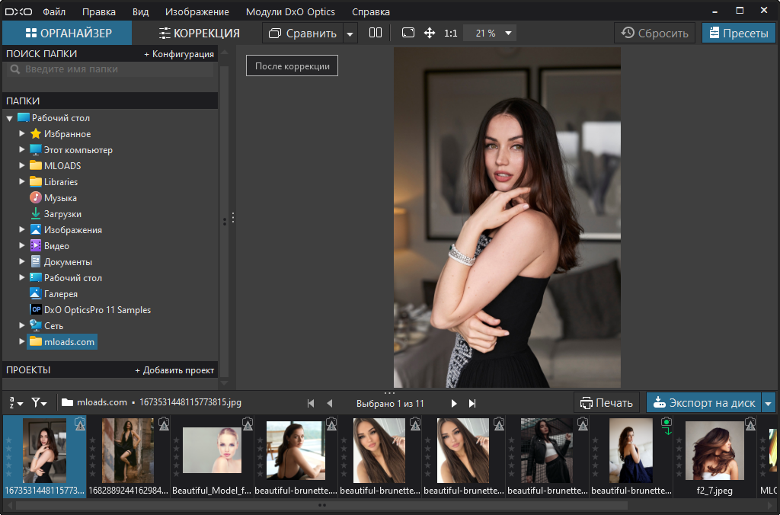Expand the MLOADS folder
This screenshot has width=780, height=515.
[x=22, y=165]
